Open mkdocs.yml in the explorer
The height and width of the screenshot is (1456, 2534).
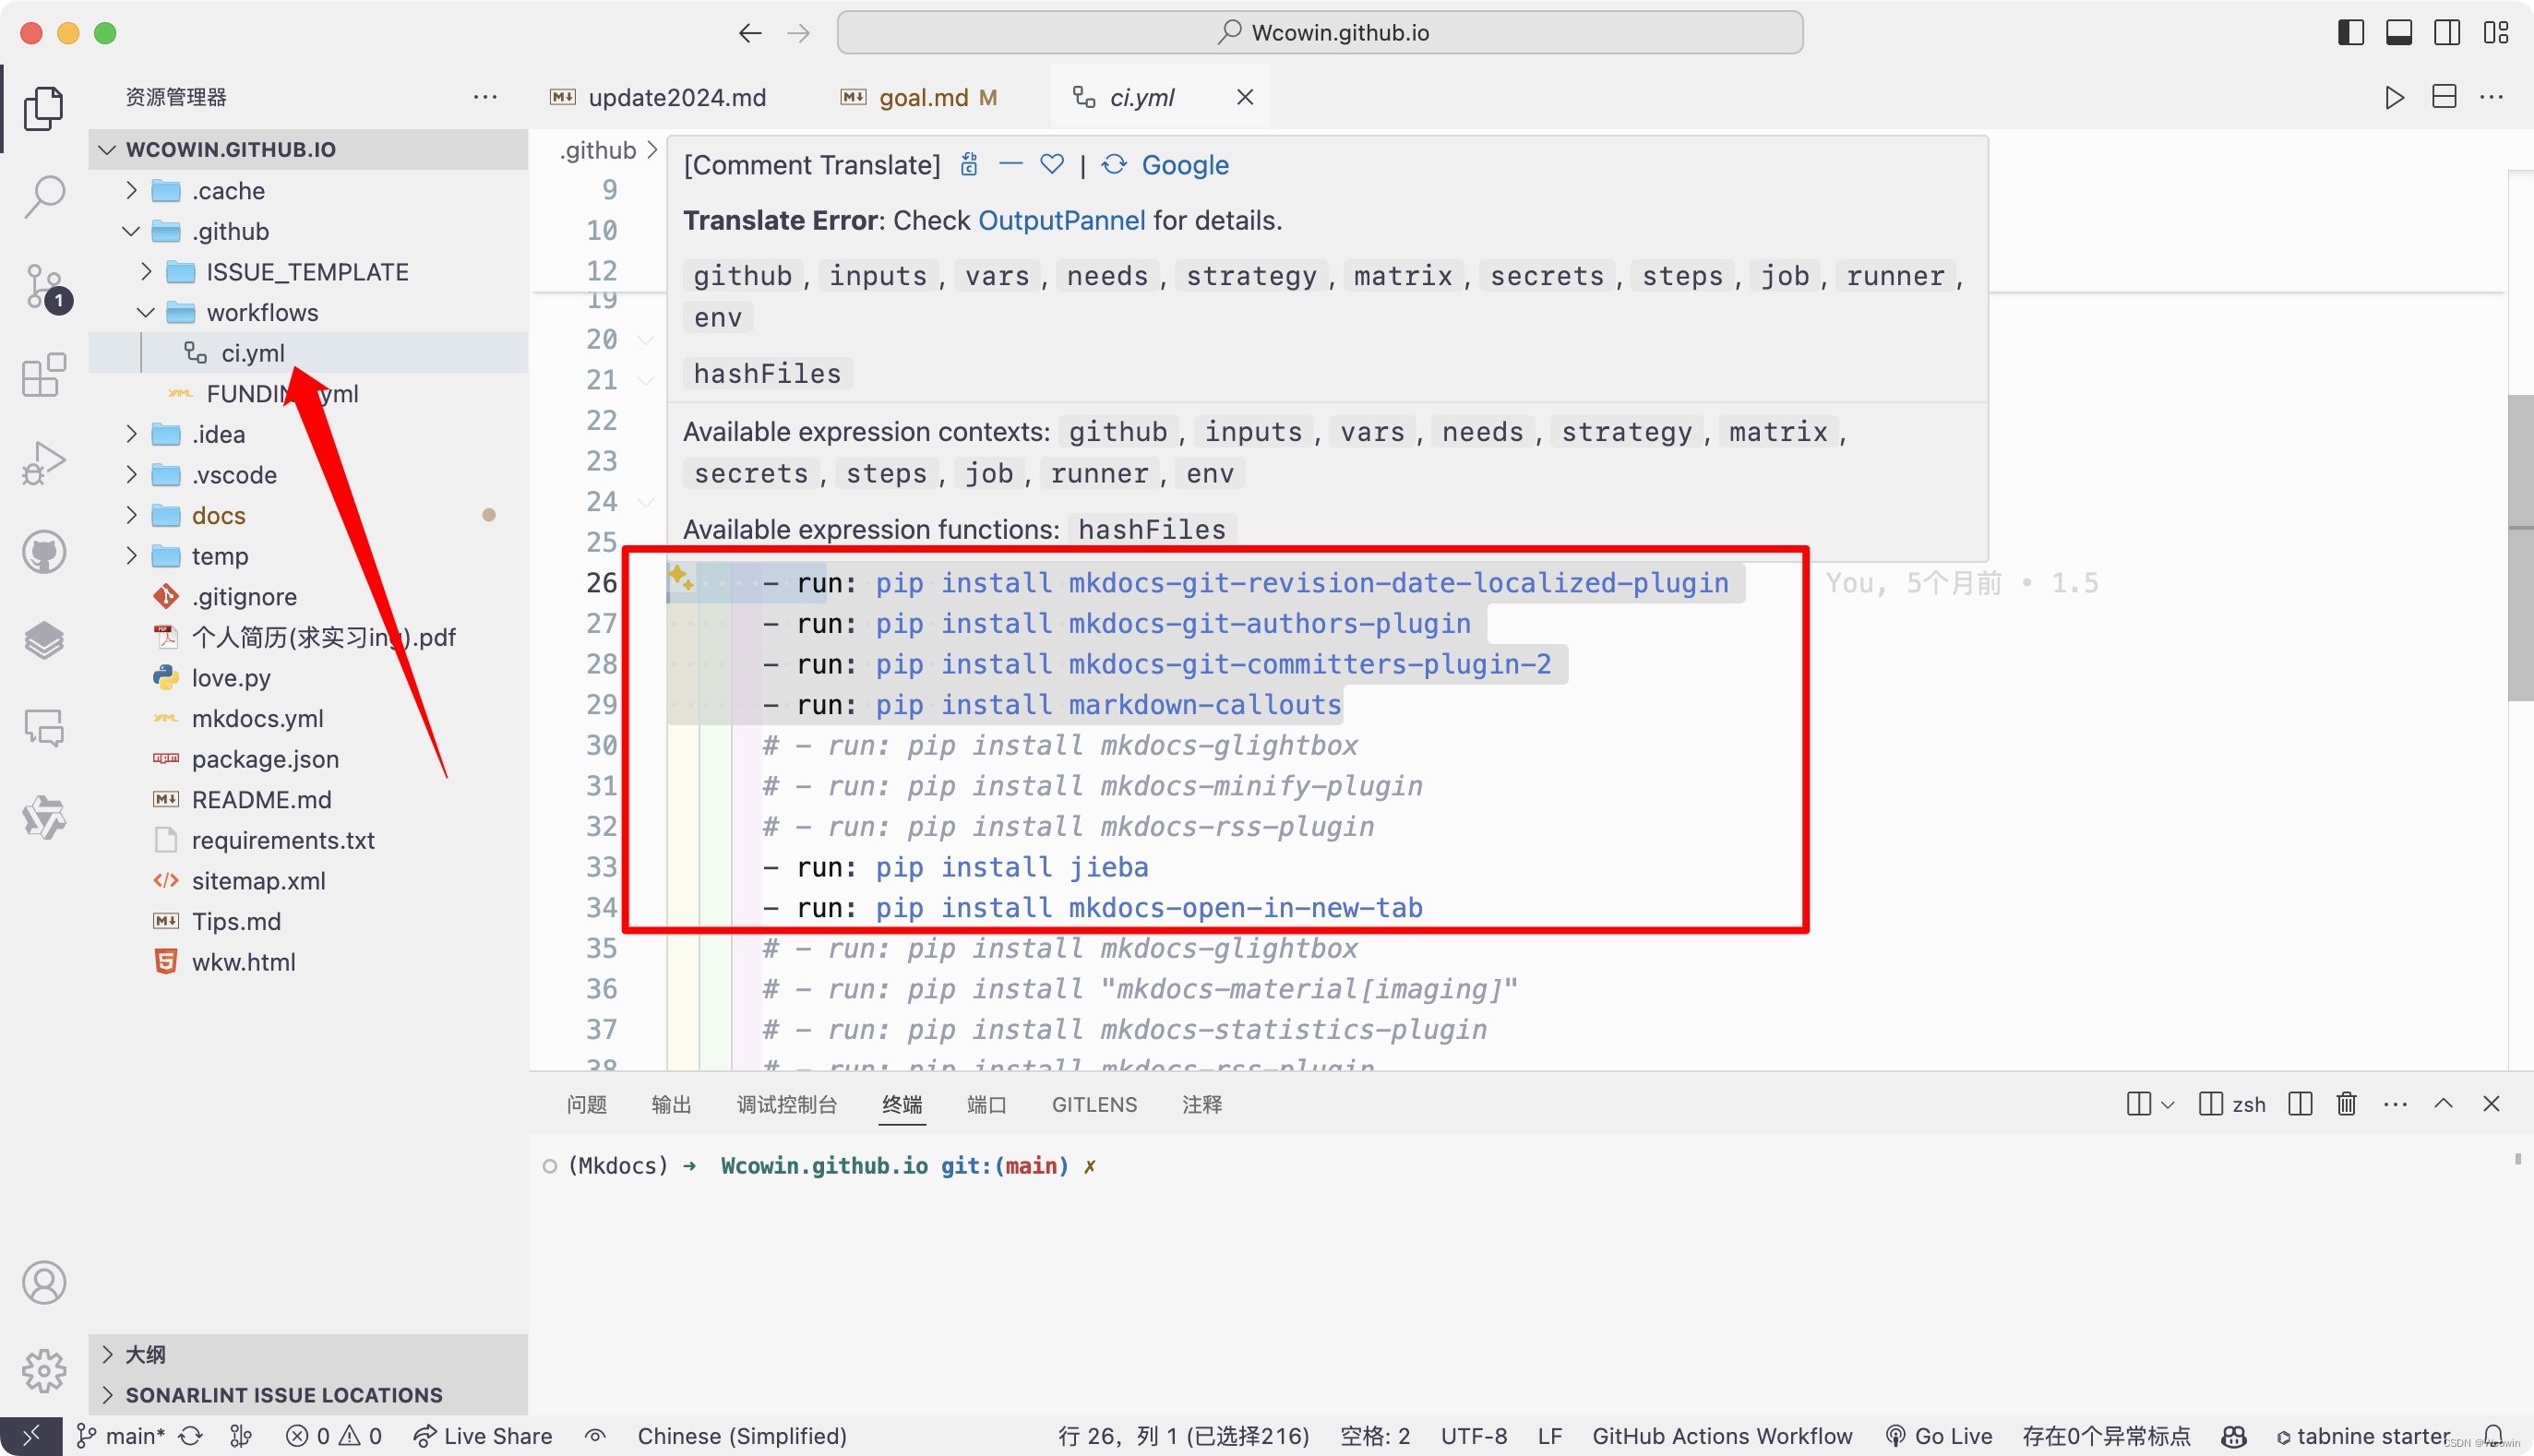click(257, 718)
